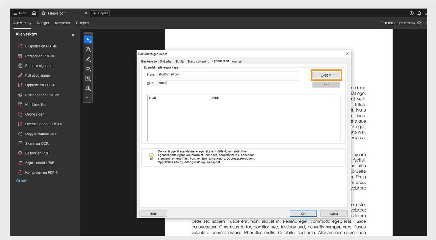Open the Beskrivelse dialog tab
This screenshot has height=240, width=436.
(149, 61)
